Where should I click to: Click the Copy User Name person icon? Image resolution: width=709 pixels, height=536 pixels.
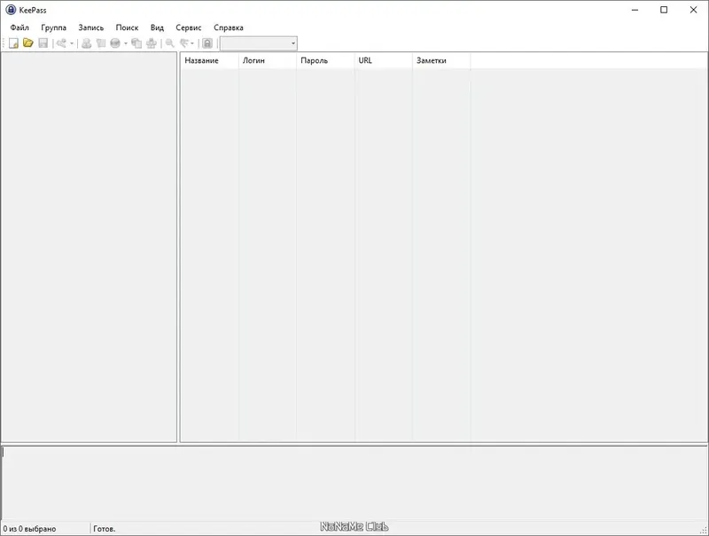(x=86, y=43)
